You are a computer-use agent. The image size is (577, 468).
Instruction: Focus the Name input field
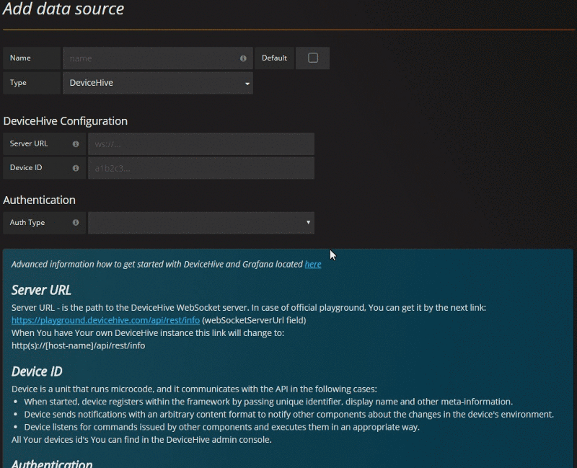(x=158, y=58)
